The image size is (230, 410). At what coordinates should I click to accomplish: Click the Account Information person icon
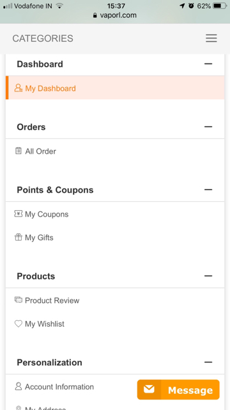click(19, 386)
